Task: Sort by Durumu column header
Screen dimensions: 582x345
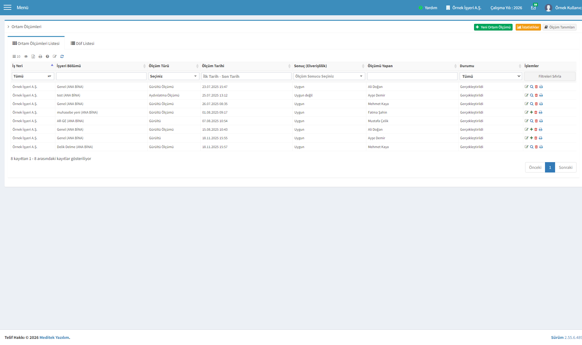Action: point(491,66)
